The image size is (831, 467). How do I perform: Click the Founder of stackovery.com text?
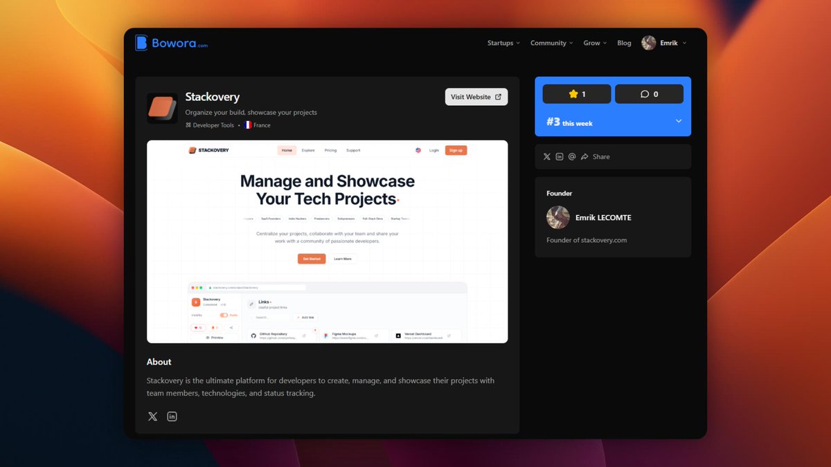[587, 240]
